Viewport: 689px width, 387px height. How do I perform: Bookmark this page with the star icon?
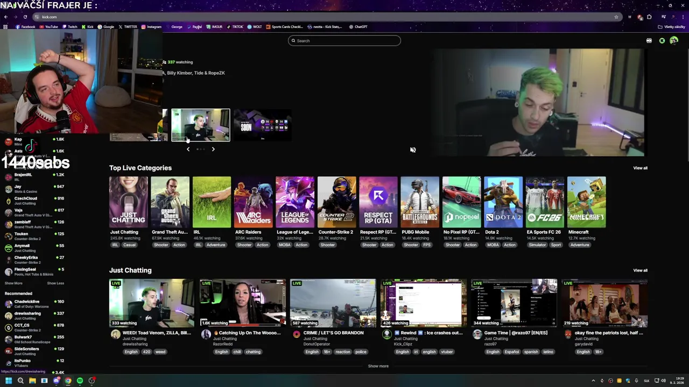click(x=616, y=17)
